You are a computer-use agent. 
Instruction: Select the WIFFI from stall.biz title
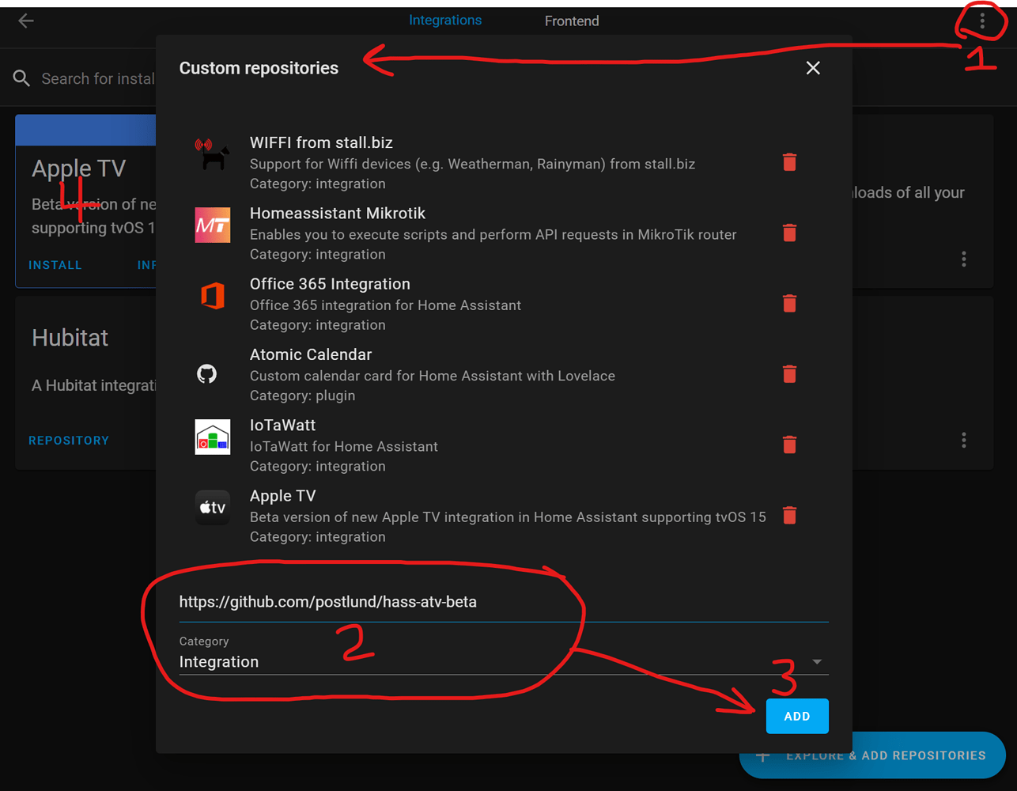click(x=321, y=143)
